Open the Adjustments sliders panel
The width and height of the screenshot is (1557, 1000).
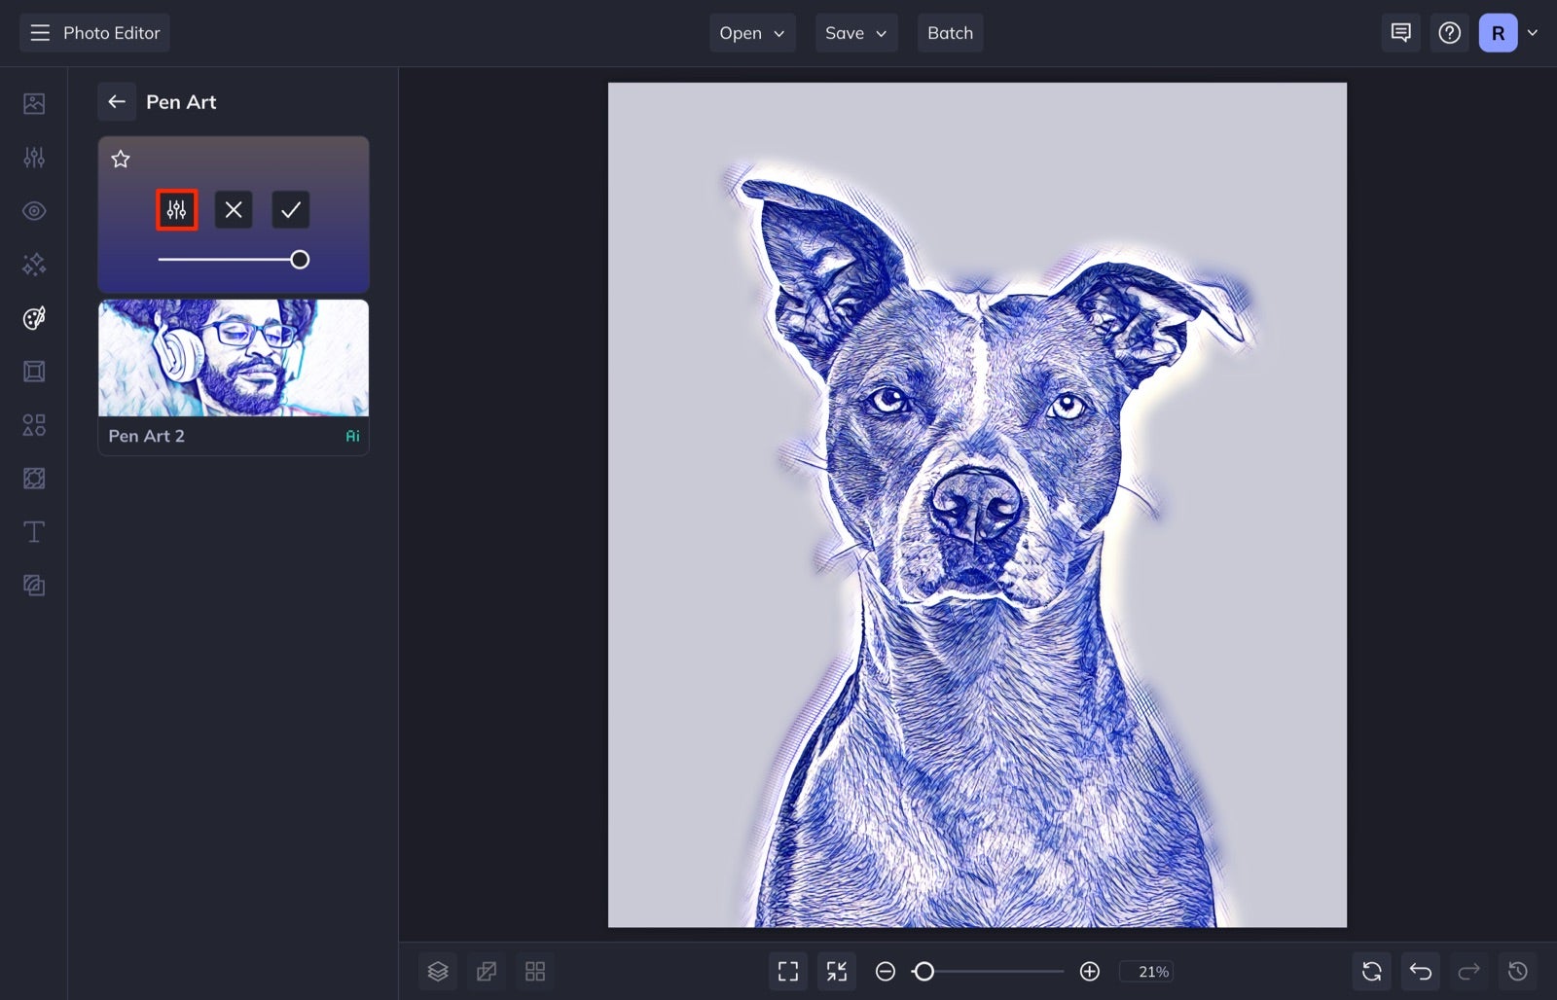[x=33, y=157]
